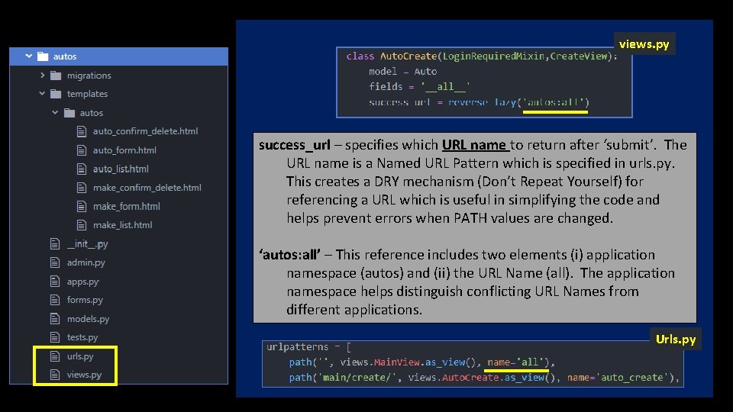Collapse the autos root folder chevron
This screenshot has height=412, width=733.
point(28,56)
